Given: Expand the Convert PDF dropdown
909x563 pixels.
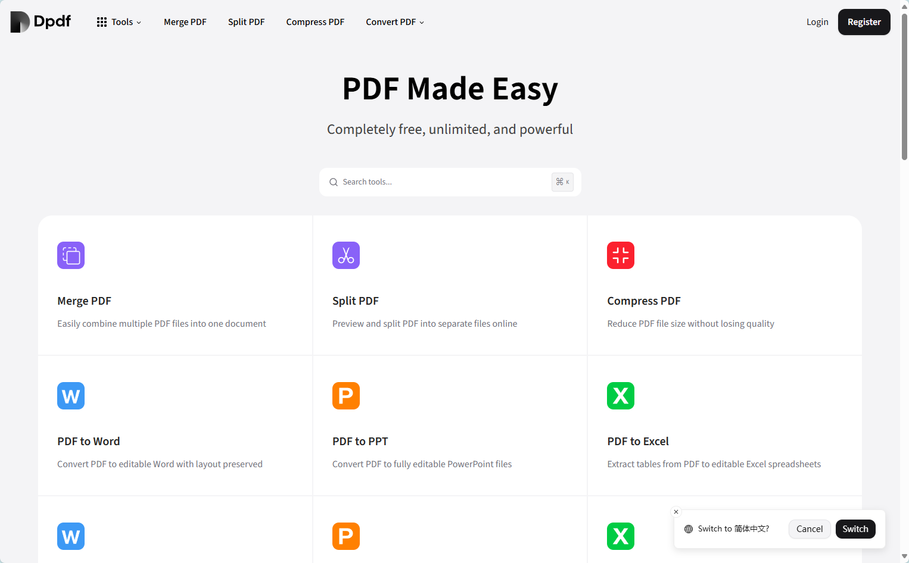Looking at the screenshot, I should click(395, 22).
